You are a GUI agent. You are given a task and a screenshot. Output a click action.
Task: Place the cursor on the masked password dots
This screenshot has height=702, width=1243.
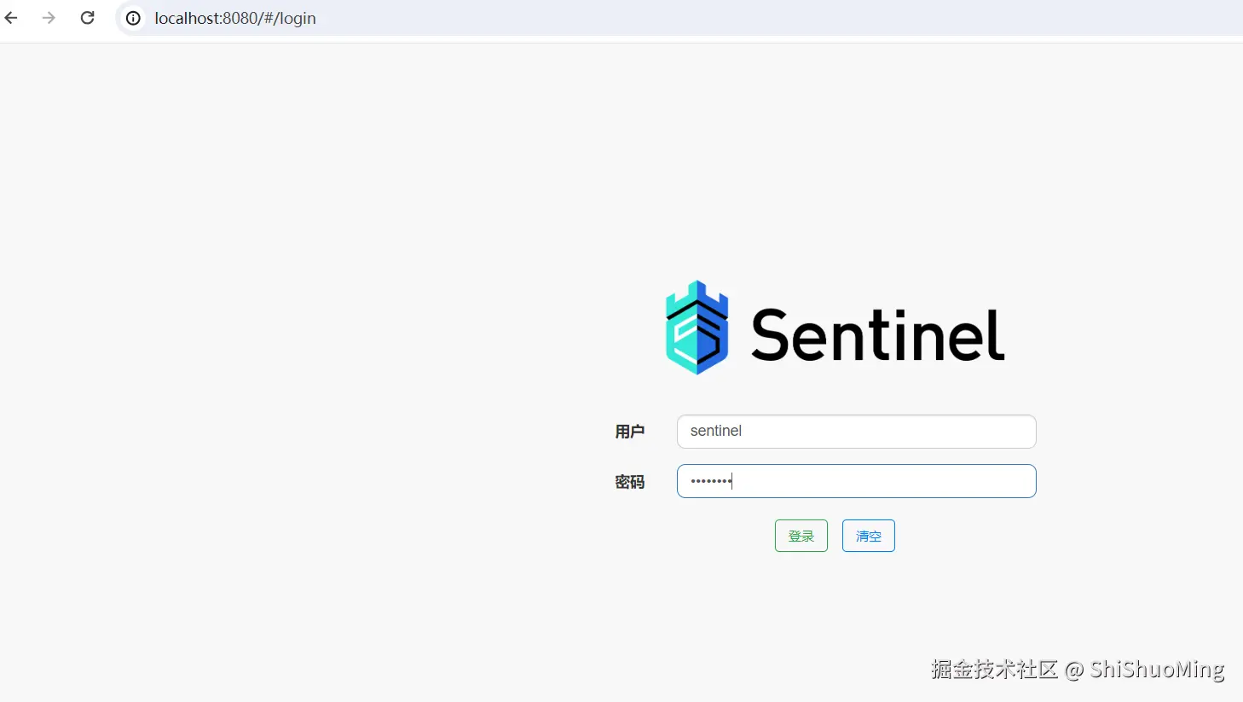[711, 481]
